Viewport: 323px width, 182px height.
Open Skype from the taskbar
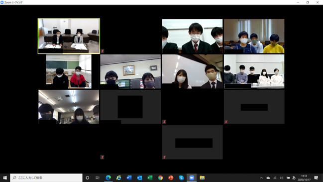click(181, 178)
